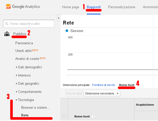Click the Pubblico people icon
The image size is (158, 121).
7,34
